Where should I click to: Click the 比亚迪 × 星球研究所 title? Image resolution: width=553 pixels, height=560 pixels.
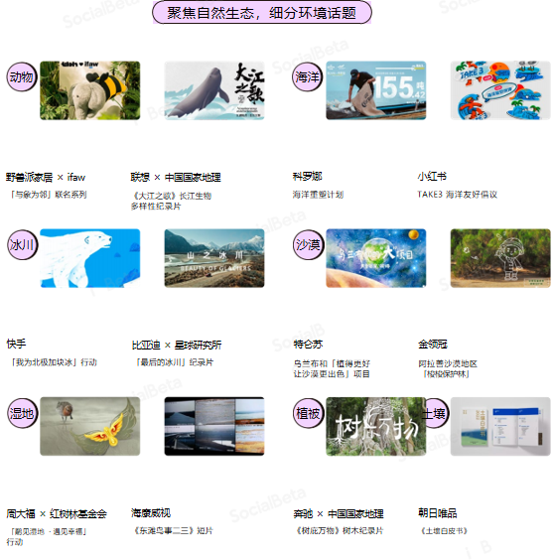(x=177, y=345)
